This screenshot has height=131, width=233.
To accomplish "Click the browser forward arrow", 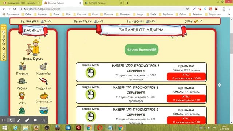I will coord(9,9).
